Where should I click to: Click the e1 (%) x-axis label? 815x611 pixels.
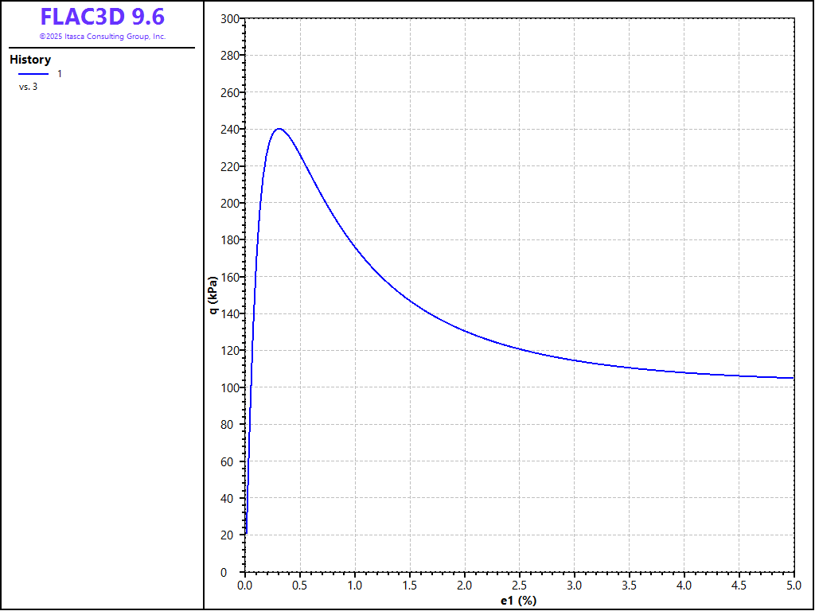point(519,601)
